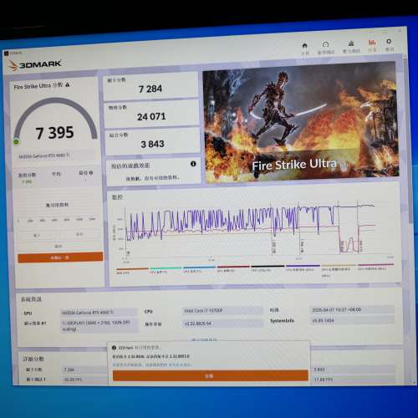The image size is (418, 418).
Task: Click the physics score 24 071 card
Action: click(151, 114)
